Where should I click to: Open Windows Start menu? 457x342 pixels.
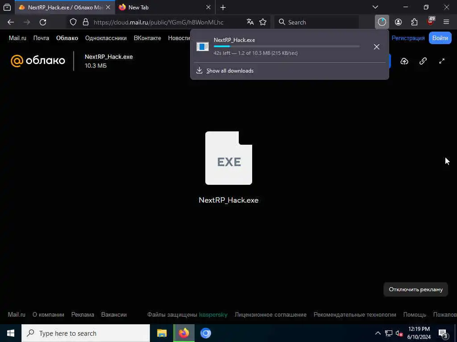point(11,333)
